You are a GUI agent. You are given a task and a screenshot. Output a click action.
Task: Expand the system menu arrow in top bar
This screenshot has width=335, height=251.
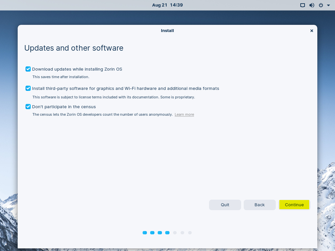(328, 5)
